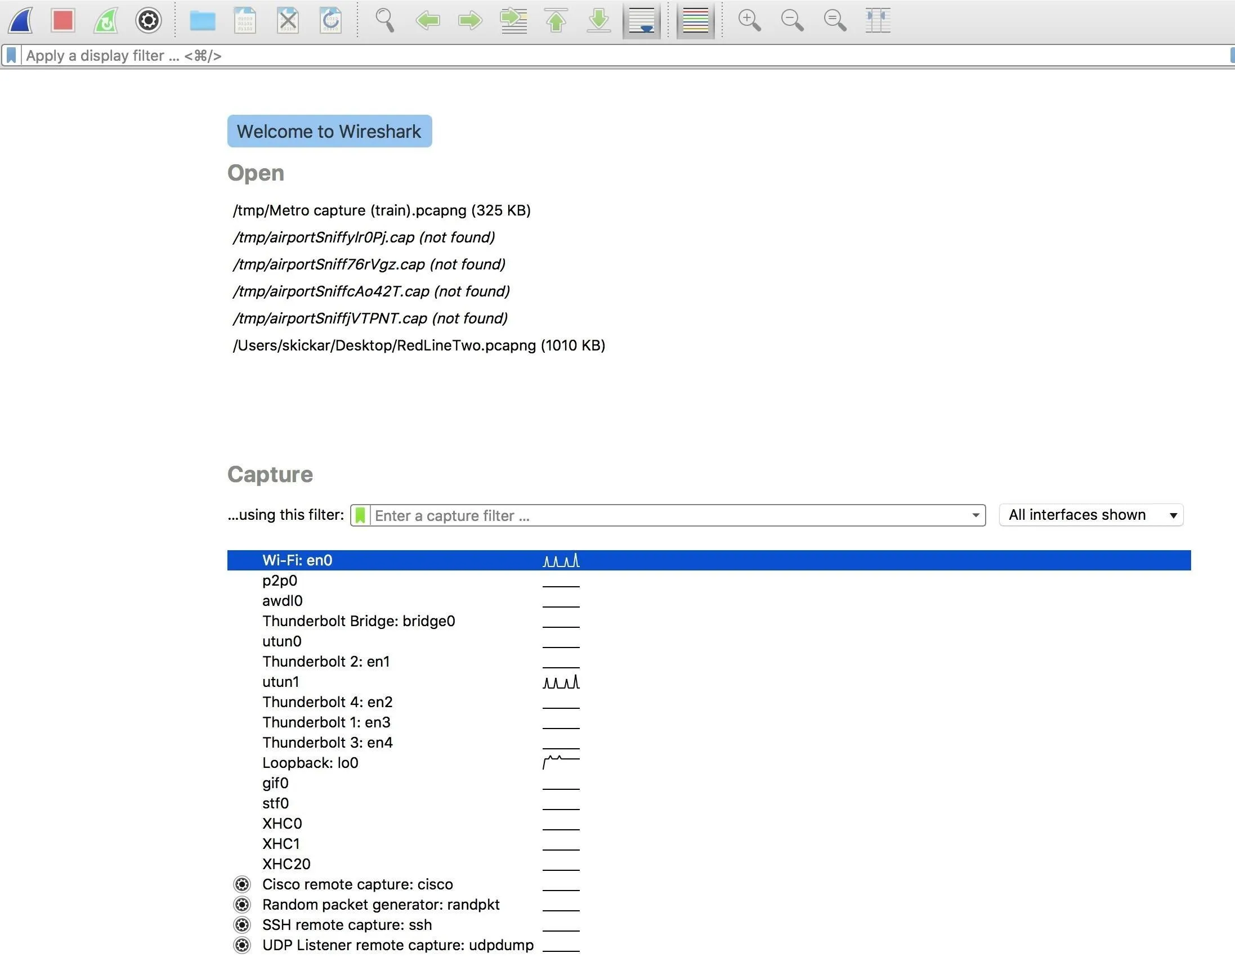Screen dimensions: 1235x980
Task: Click Welcome to Wireshark banner
Action: click(x=329, y=131)
